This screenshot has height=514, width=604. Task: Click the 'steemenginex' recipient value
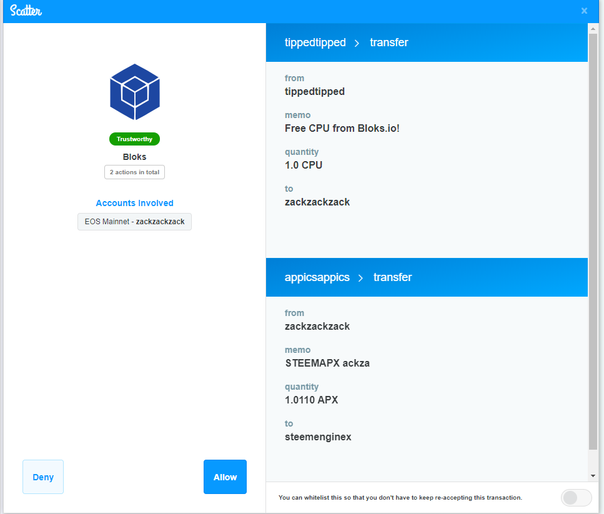(x=318, y=437)
